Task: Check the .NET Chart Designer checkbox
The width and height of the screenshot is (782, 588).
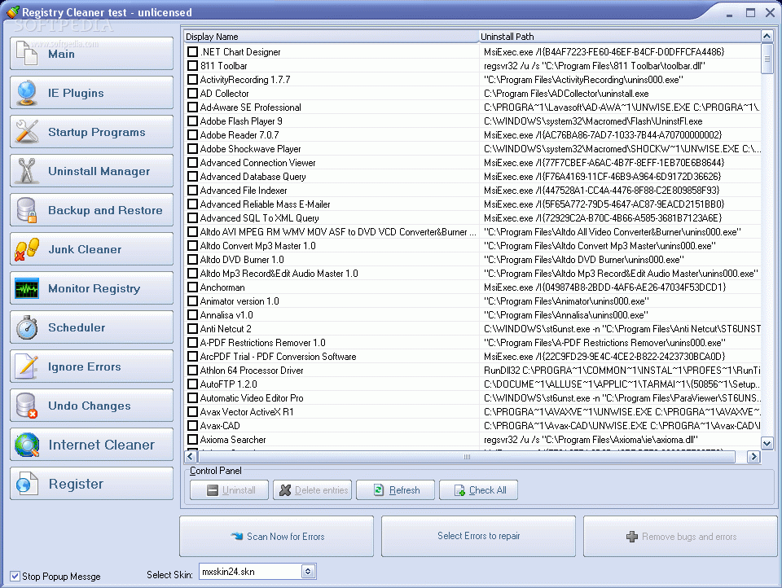Action: tap(192, 51)
